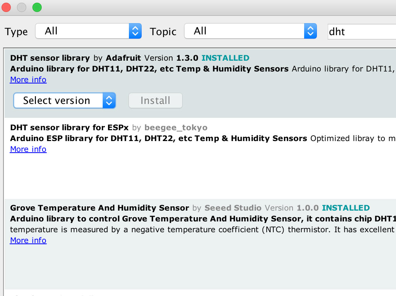The width and height of the screenshot is (396, 296).
Task: Click the green zoom window button
Action: pyautogui.click(x=37, y=7)
